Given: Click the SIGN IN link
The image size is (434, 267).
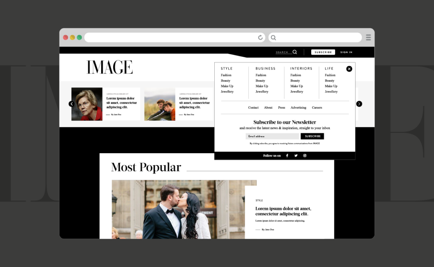Looking at the screenshot, I should pos(346,52).
